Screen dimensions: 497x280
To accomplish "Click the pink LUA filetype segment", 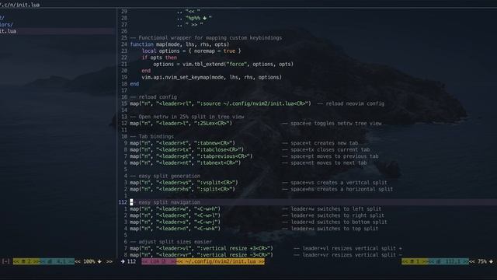I will 158,261.
